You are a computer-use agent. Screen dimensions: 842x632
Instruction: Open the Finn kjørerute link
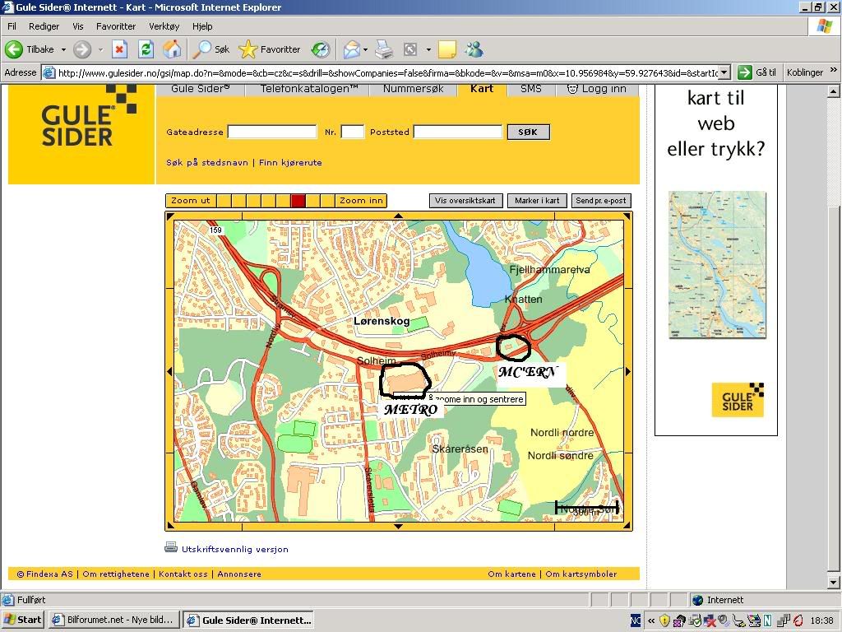point(290,163)
